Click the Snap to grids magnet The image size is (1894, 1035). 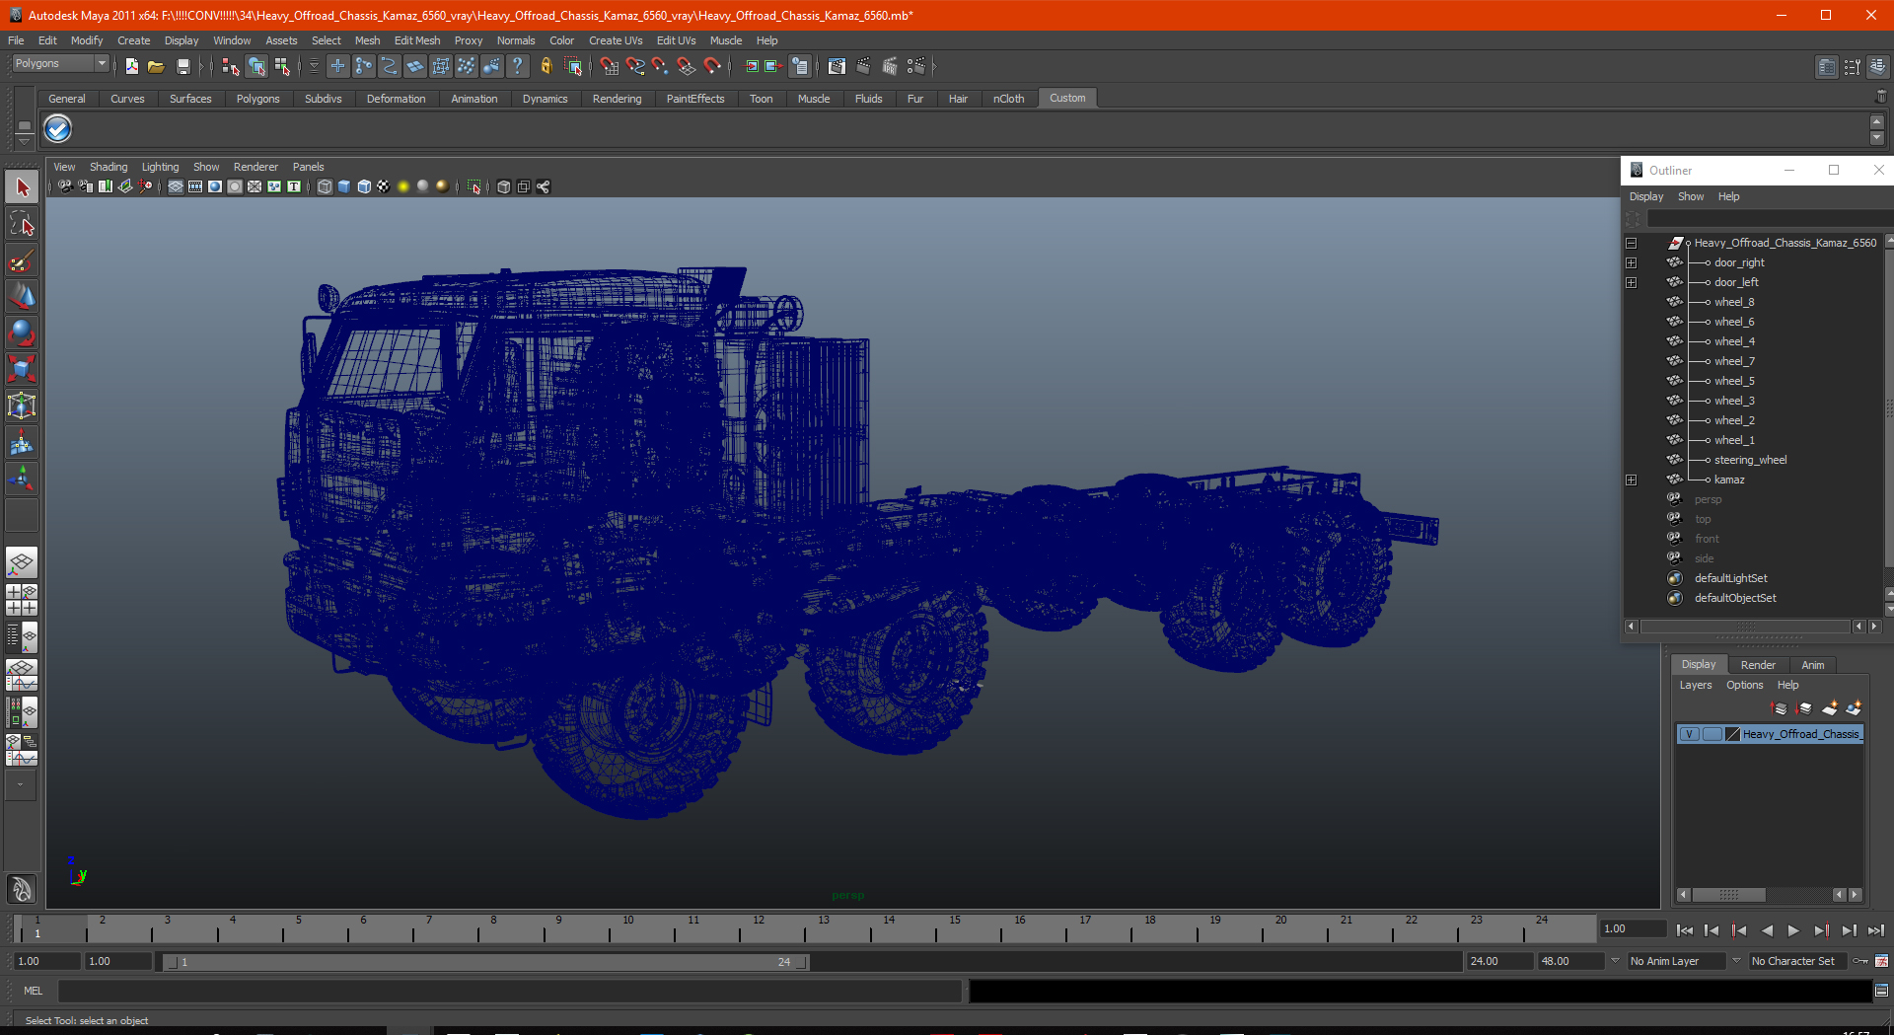pos(609,66)
